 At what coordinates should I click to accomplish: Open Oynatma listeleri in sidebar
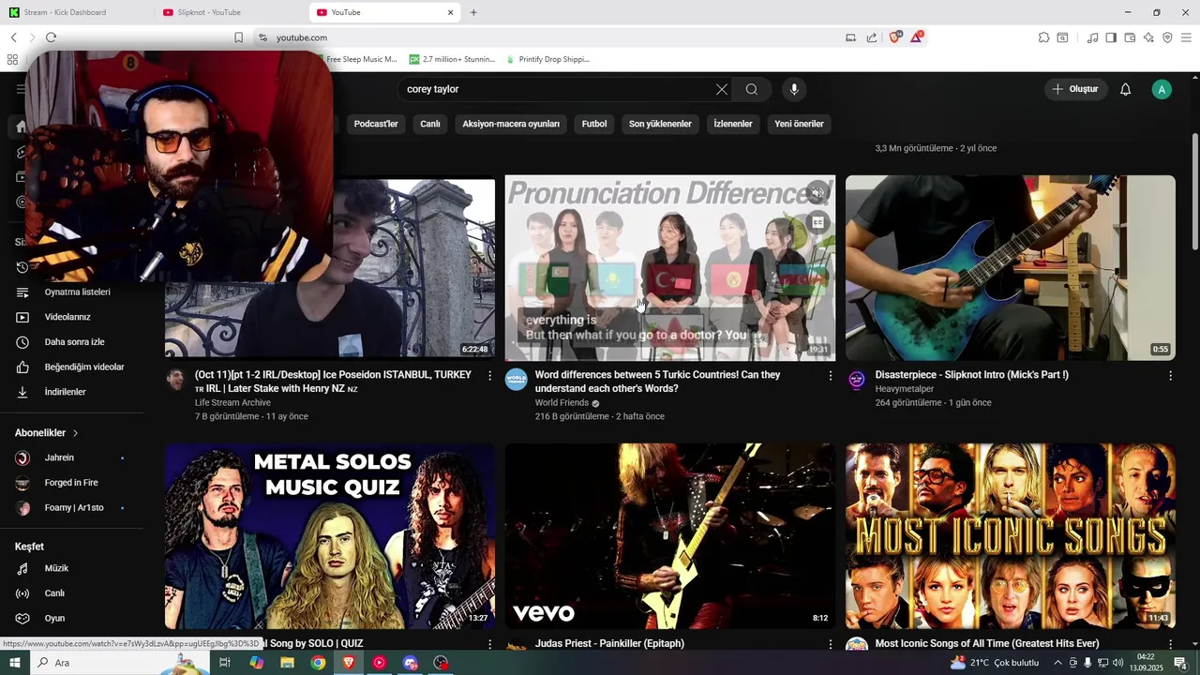tap(75, 292)
